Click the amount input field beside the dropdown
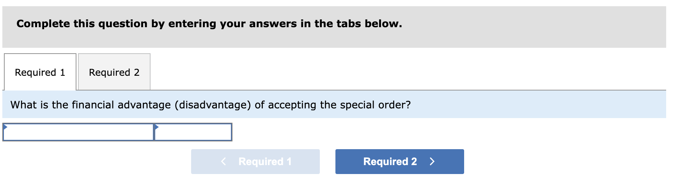 [x=193, y=132]
